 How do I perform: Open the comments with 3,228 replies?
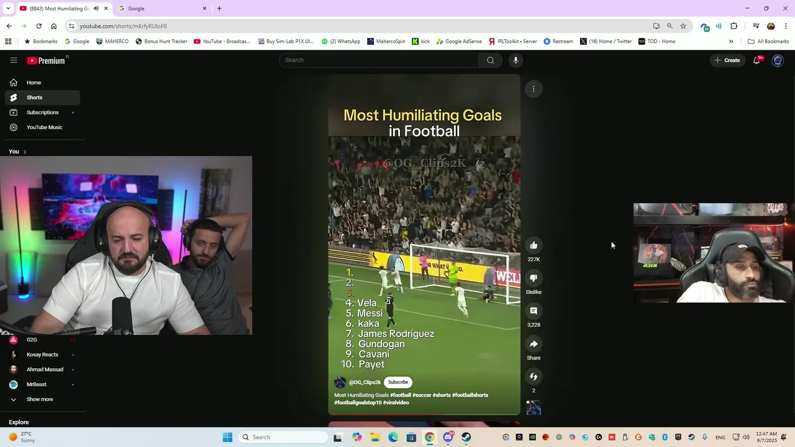click(x=534, y=311)
